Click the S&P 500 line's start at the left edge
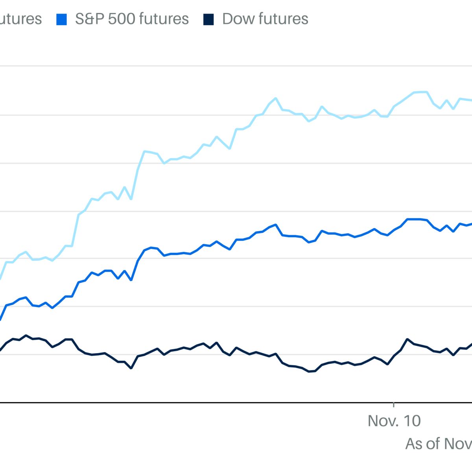The width and height of the screenshot is (472, 472). point(1,319)
